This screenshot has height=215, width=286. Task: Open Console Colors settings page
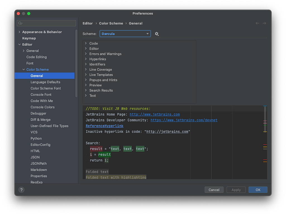click(42, 107)
